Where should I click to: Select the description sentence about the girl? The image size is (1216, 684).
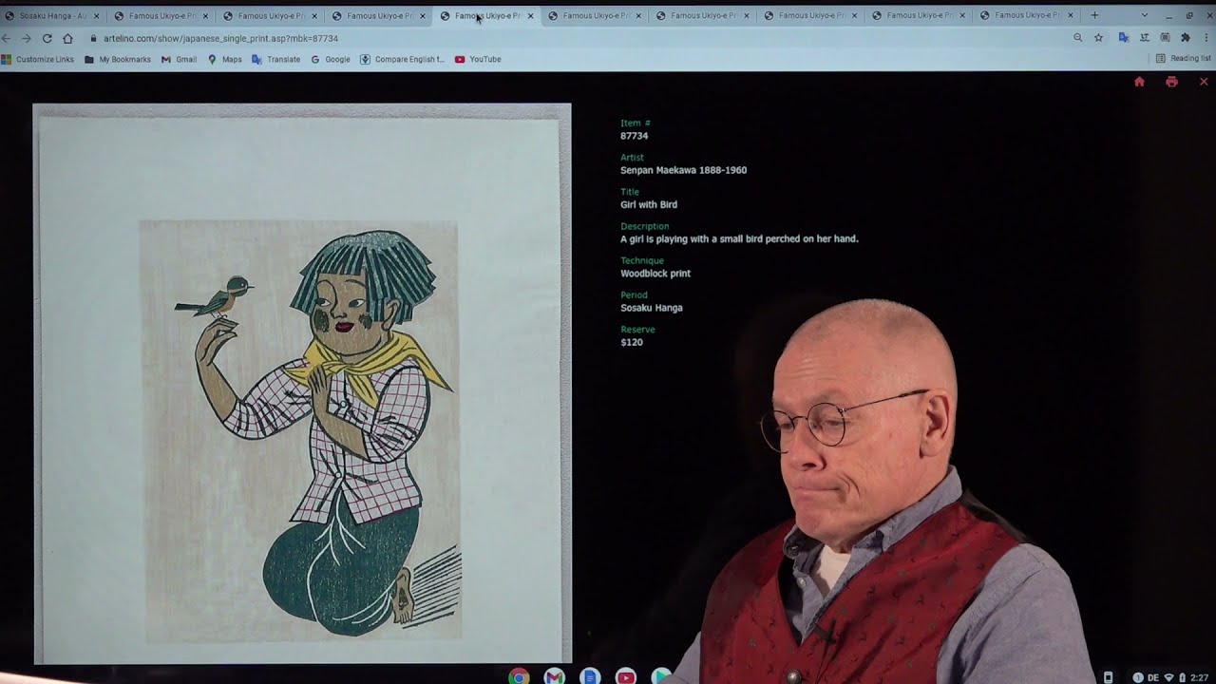[739, 239]
